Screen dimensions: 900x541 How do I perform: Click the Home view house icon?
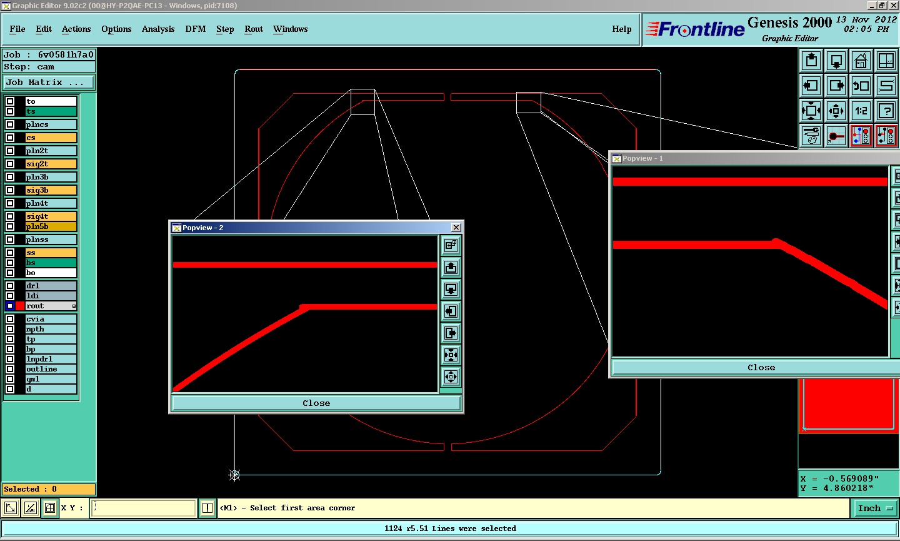pyautogui.click(x=861, y=61)
